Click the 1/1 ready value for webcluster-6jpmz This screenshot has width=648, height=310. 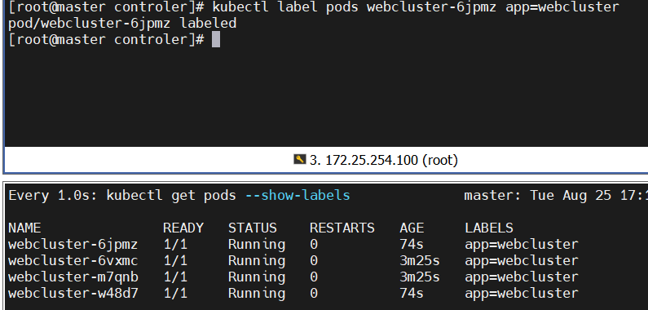(175, 244)
